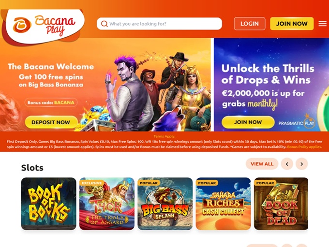Open Sahara Riches Cash Collect game
The width and height of the screenshot is (329, 247).
223,203
